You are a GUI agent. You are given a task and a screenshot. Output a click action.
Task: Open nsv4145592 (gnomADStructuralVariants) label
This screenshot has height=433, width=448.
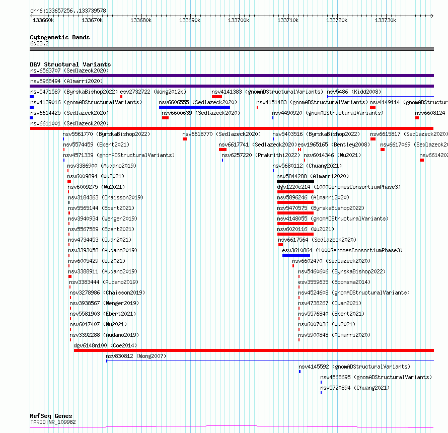354,367
